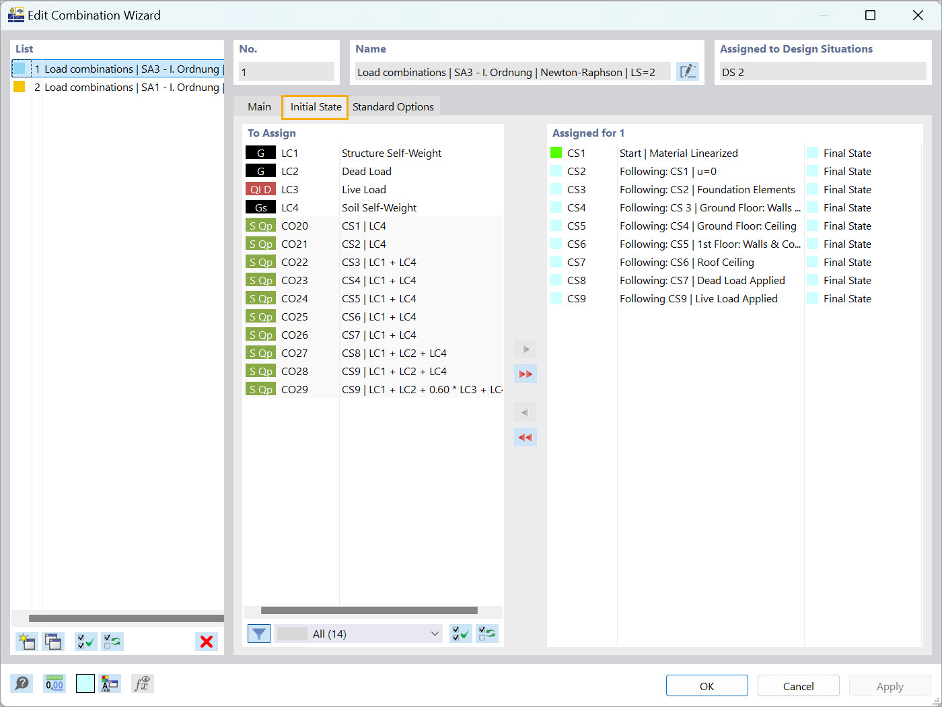Switch to the Standard Options tab
942x707 pixels.
tap(393, 106)
